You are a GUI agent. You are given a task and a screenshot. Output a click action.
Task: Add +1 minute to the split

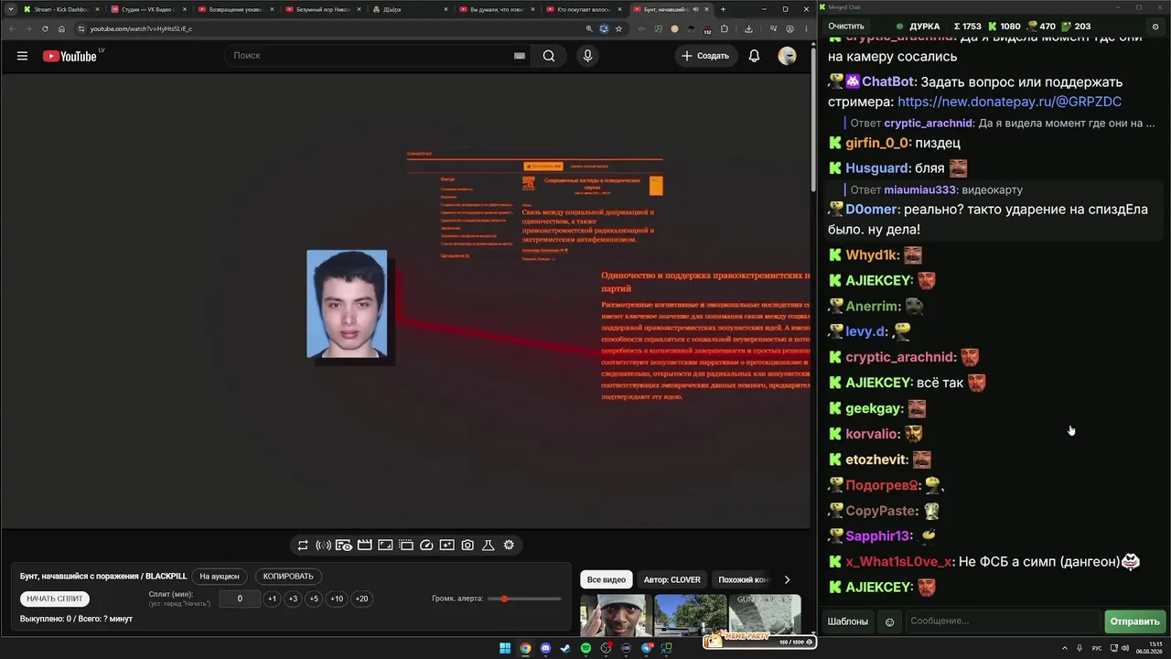point(272,599)
